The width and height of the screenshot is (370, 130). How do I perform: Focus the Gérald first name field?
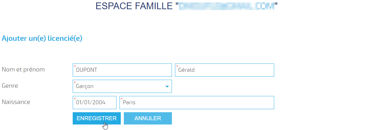pos(225,70)
